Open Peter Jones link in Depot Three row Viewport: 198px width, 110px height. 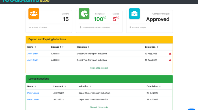point(33,93)
